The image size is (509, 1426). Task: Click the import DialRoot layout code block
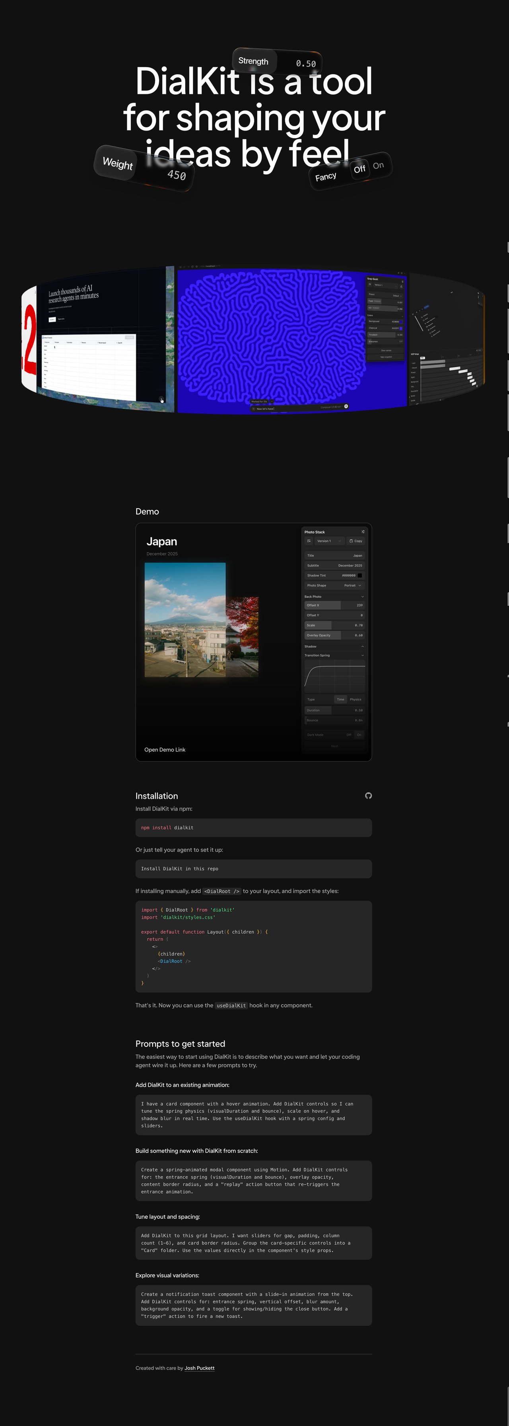coord(253,946)
